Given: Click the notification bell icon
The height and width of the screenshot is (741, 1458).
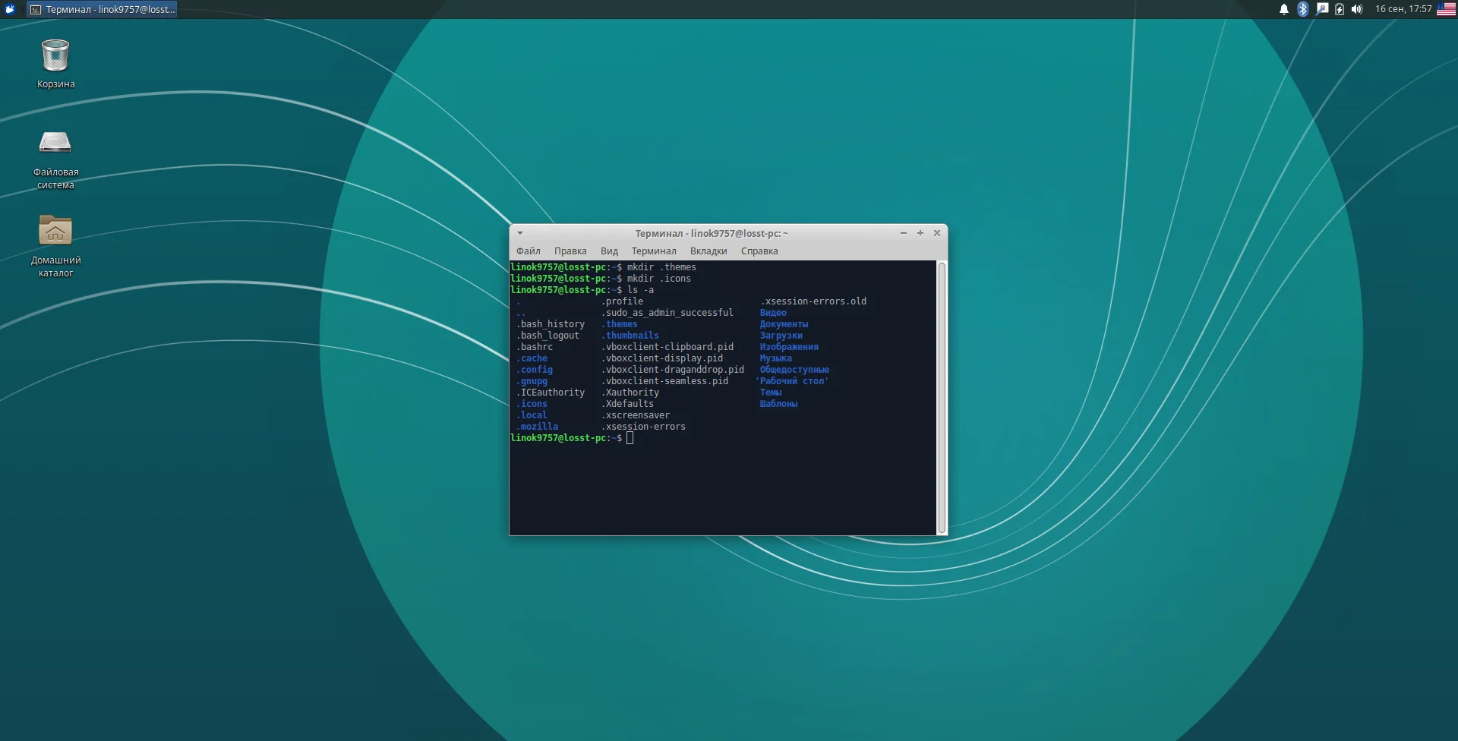Looking at the screenshot, I should coord(1284,9).
